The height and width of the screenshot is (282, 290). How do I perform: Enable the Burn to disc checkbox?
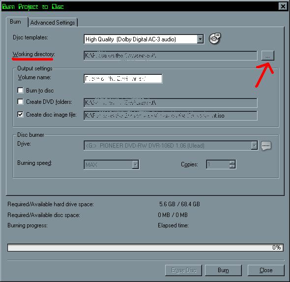click(20, 91)
